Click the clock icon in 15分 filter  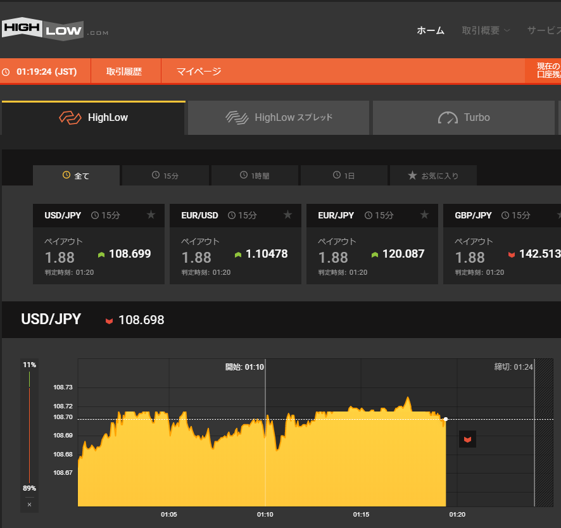(156, 175)
